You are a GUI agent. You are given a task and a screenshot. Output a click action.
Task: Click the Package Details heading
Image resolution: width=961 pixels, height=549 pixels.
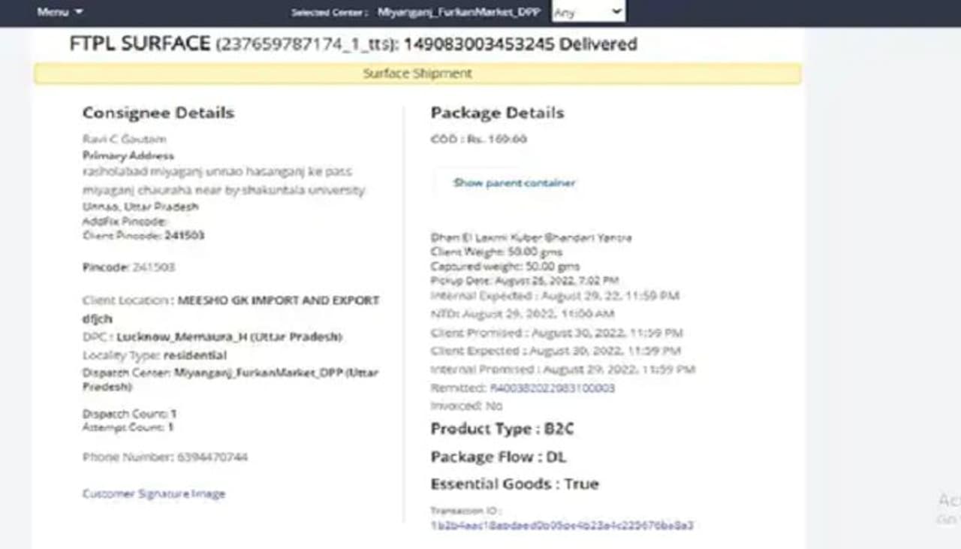(x=497, y=113)
